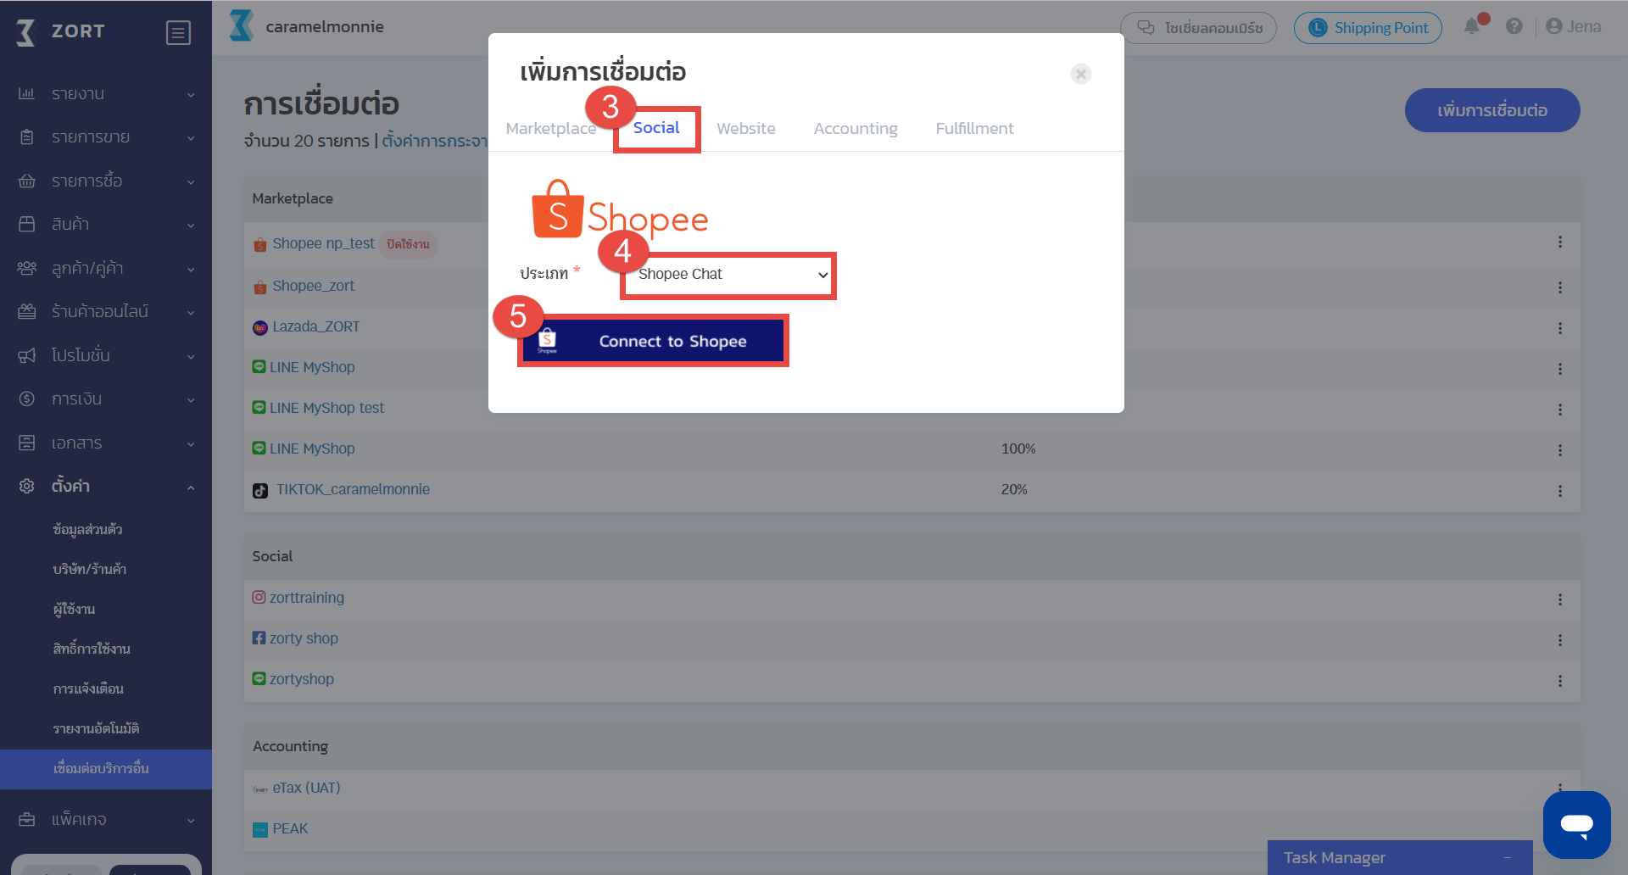This screenshot has width=1628, height=875.
Task: Switch to the Website tab
Action: (746, 129)
